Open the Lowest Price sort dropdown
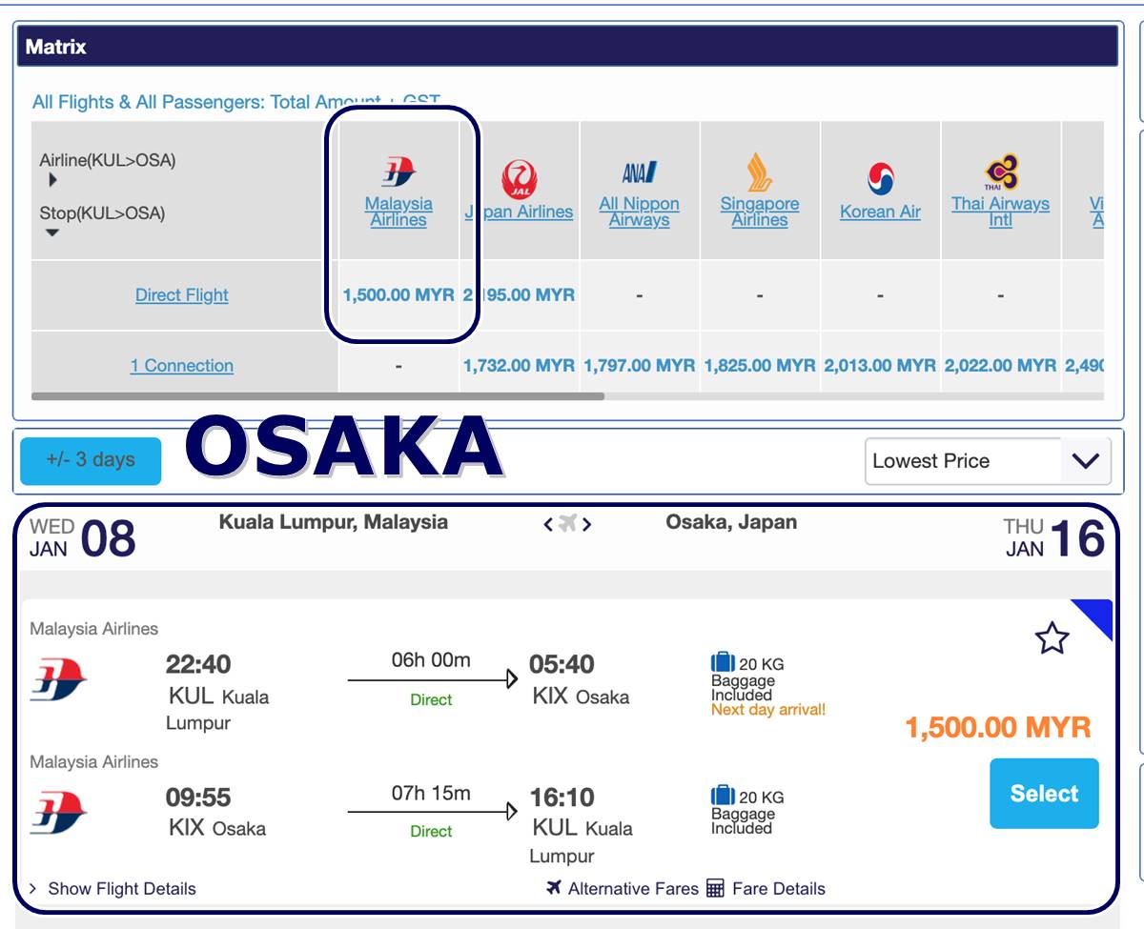This screenshot has width=1144, height=929. (988, 461)
